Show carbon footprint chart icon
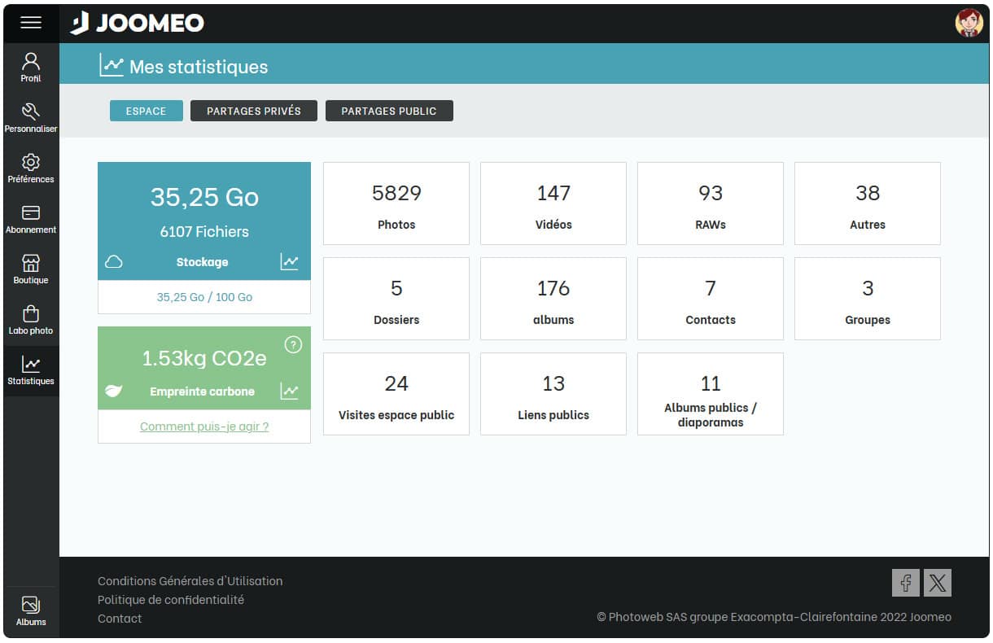Screen dimensions: 993x643 tap(289, 391)
